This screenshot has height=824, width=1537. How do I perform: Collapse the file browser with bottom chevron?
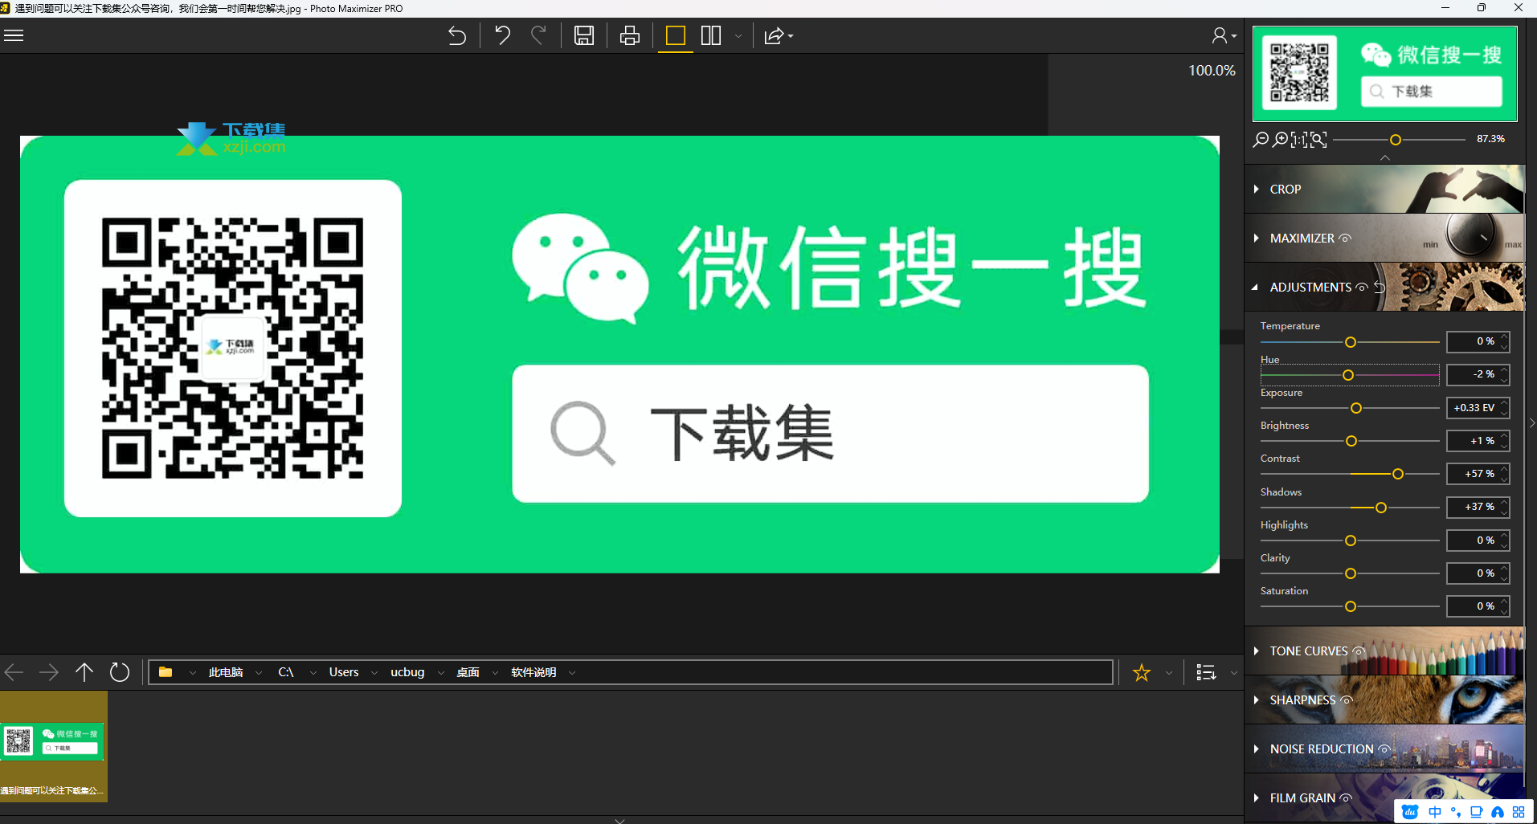point(619,821)
